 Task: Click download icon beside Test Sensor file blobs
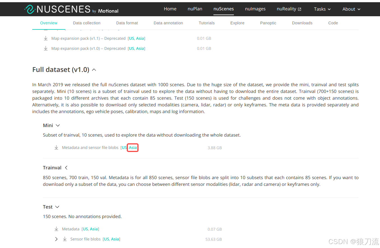point(65,239)
